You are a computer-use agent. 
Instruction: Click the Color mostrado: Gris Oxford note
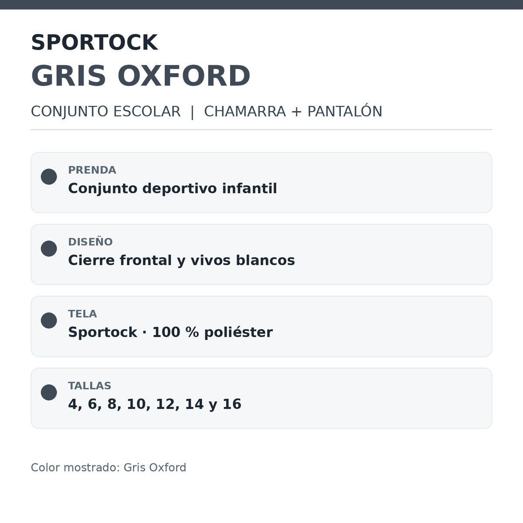109,468
